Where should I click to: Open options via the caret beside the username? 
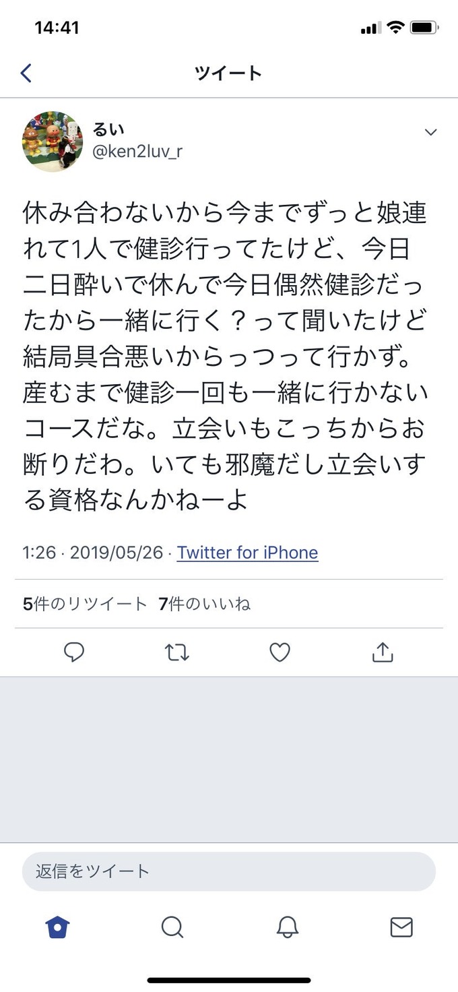(x=431, y=133)
